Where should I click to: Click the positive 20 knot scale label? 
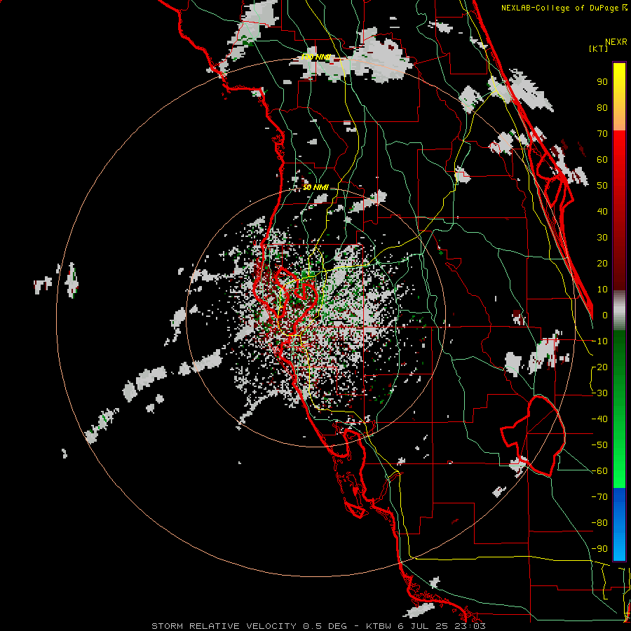(x=602, y=263)
